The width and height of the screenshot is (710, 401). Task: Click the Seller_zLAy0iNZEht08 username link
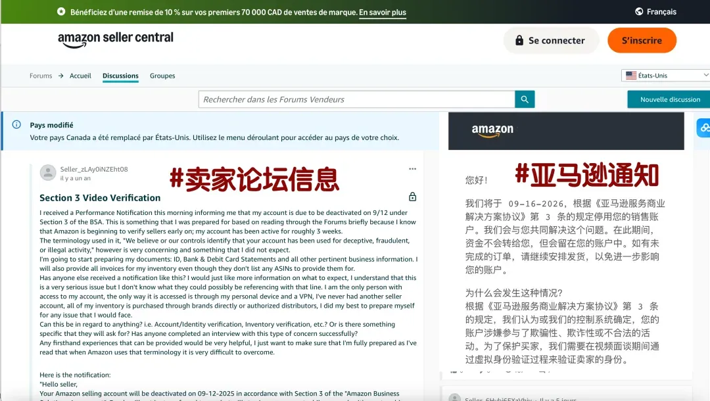point(94,169)
